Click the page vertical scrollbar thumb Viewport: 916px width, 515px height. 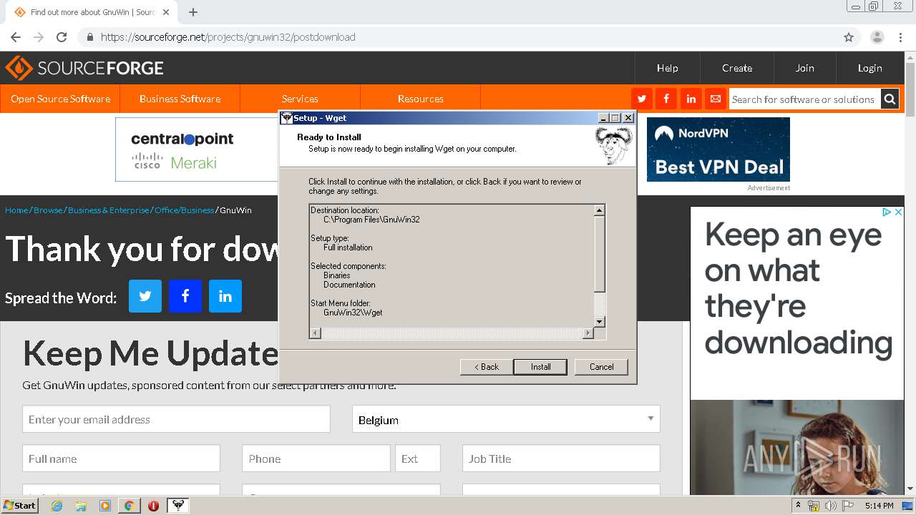pyautogui.click(x=910, y=89)
